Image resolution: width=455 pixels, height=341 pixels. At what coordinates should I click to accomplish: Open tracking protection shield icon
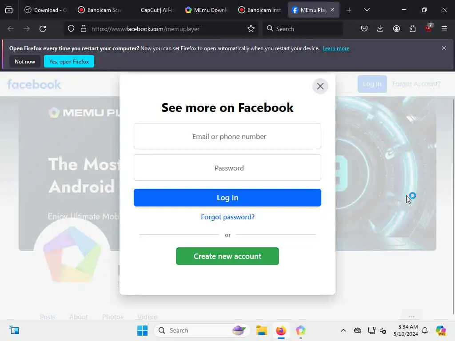71,29
